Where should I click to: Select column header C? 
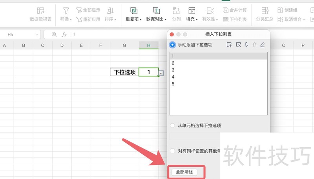click(43, 45)
